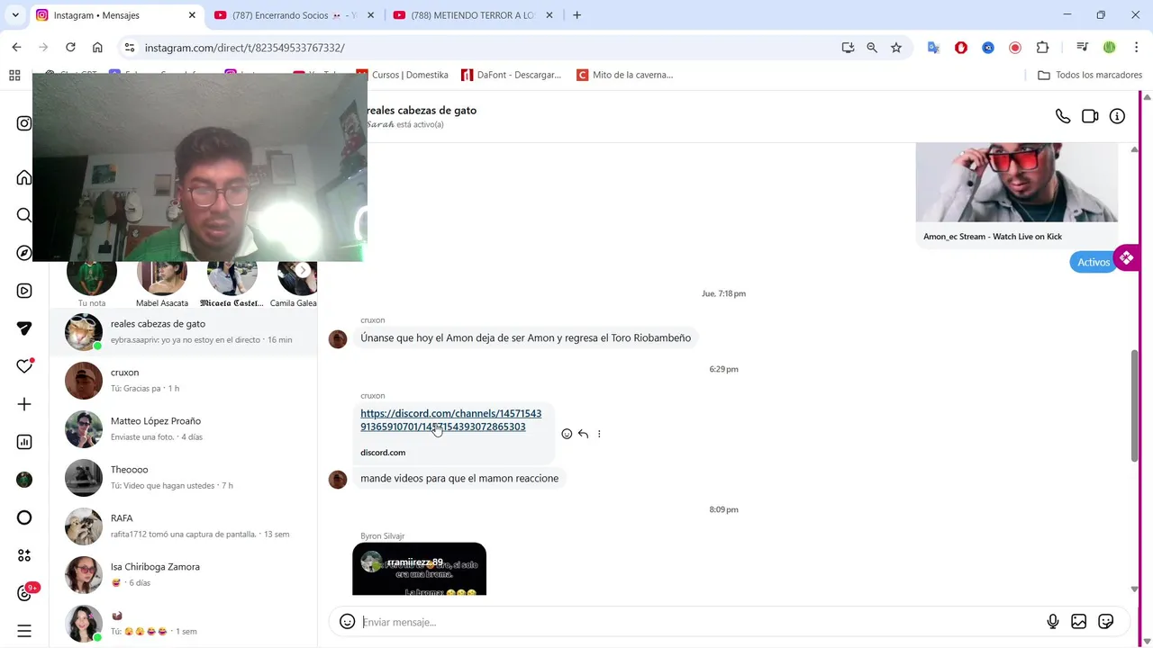Screen dimensions: 1153x648
Task: Open more options on discord message
Action: tap(599, 434)
